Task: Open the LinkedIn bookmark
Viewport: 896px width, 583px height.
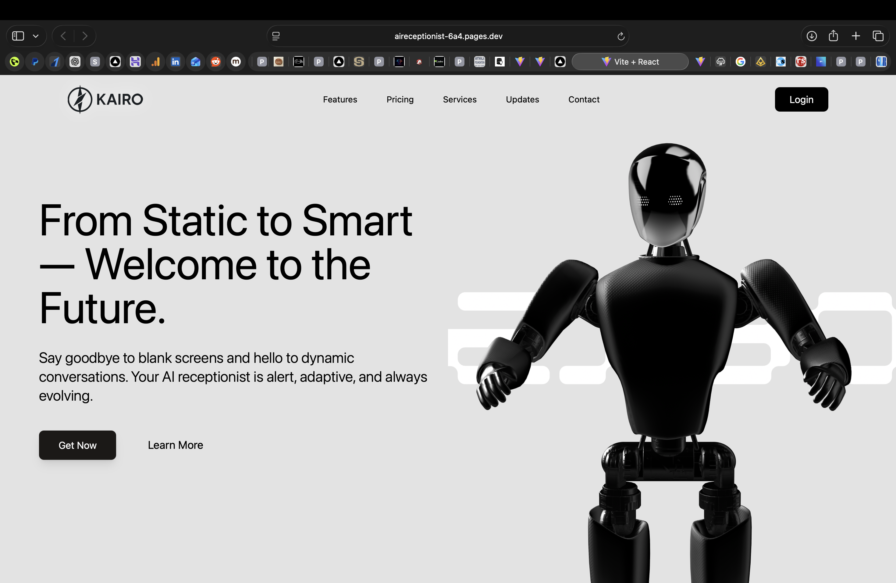Action: point(176,61)
